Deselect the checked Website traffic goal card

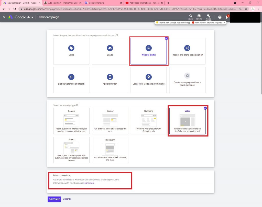(149, 51)
